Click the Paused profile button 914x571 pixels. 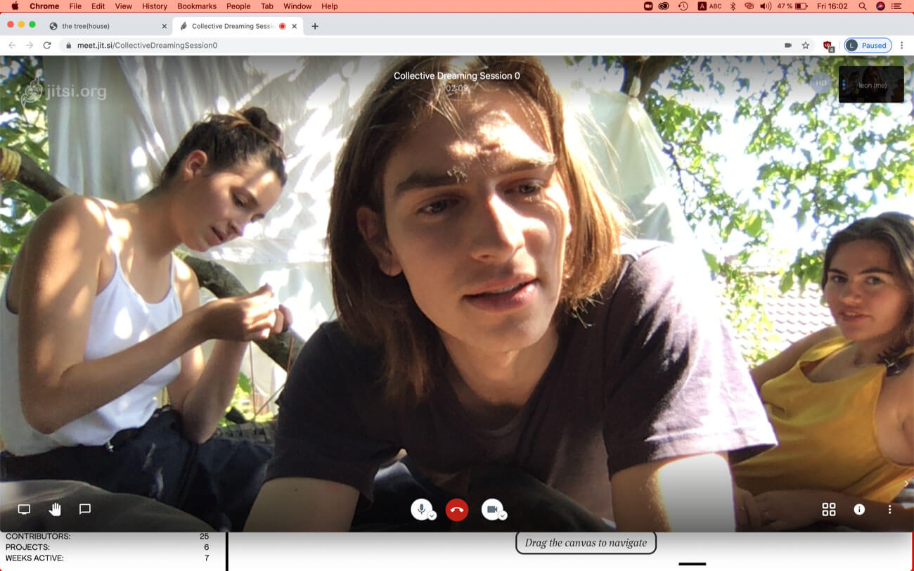click(x=868, y=46)
